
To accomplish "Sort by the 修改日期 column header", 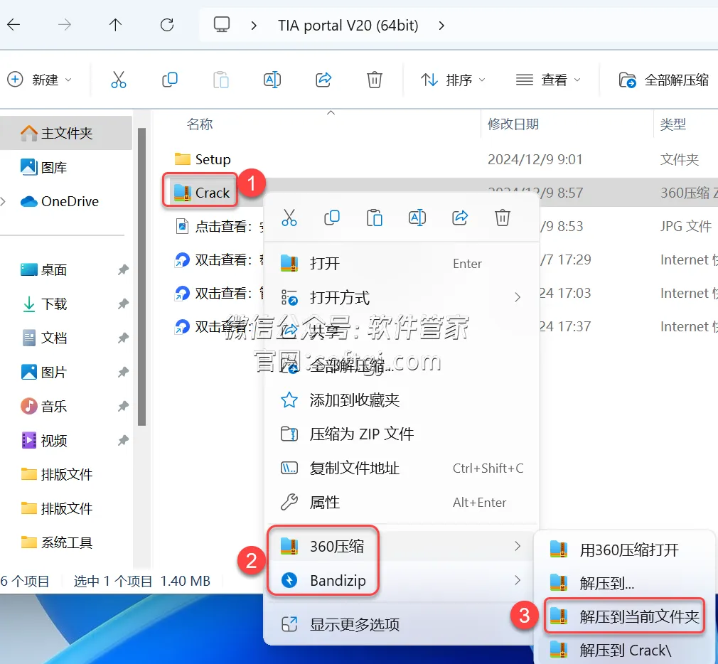I will tap(513, 124).
